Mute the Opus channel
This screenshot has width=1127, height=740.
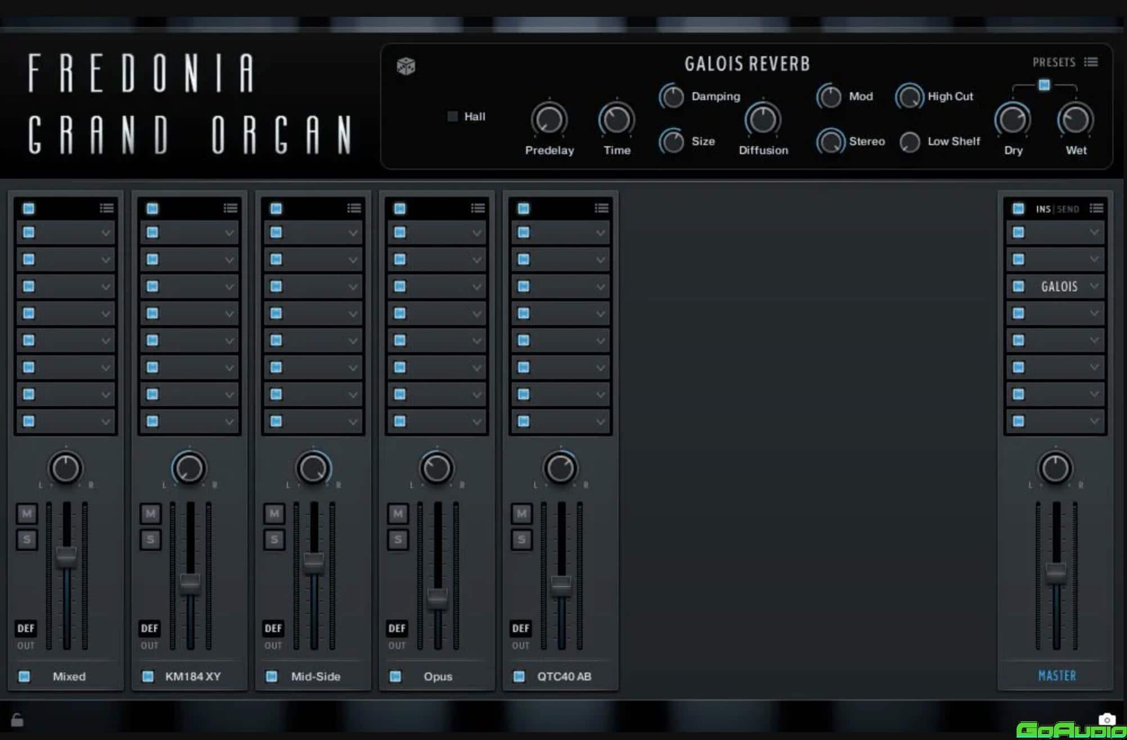[x=398, y=513]
